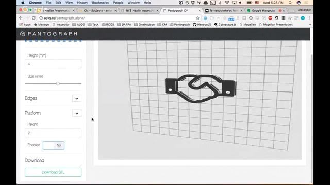Click the back navigation arrow
Viewport: 330px width, 185px height.
click(21, 18)
